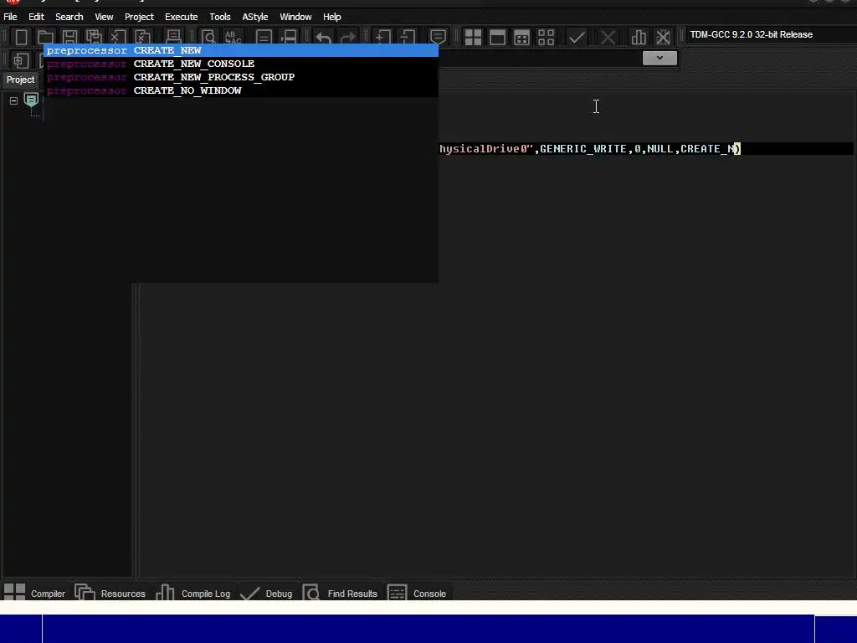
Task: Open the Help menu
Action: point(331,17)
